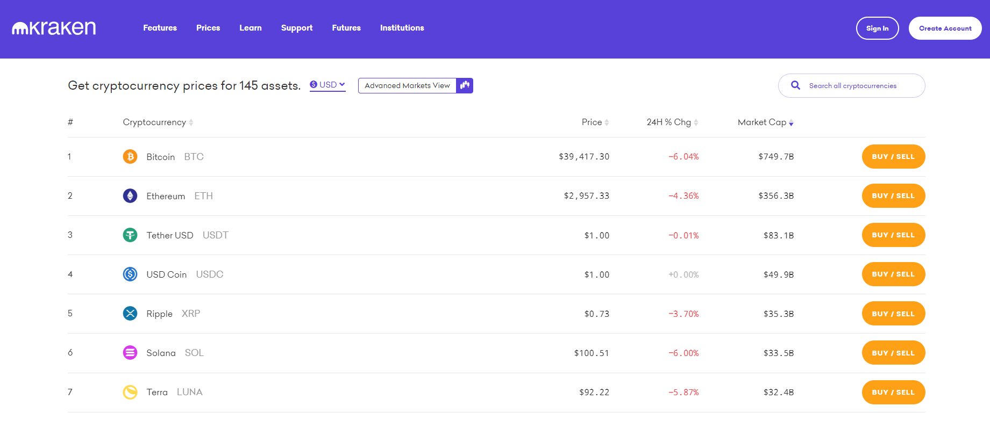Click Buy / Sell for Solana

point(893,353)
